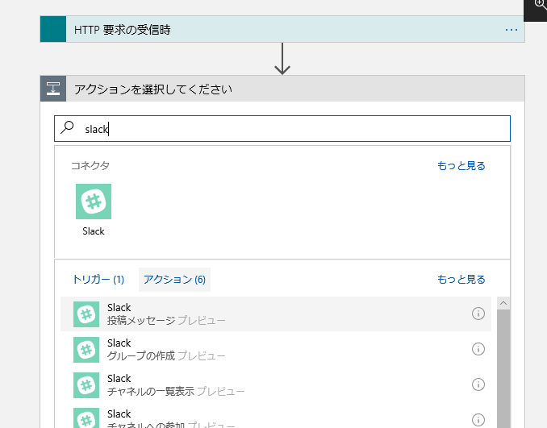Click the search magnifier icon

[x=67, y=127]
